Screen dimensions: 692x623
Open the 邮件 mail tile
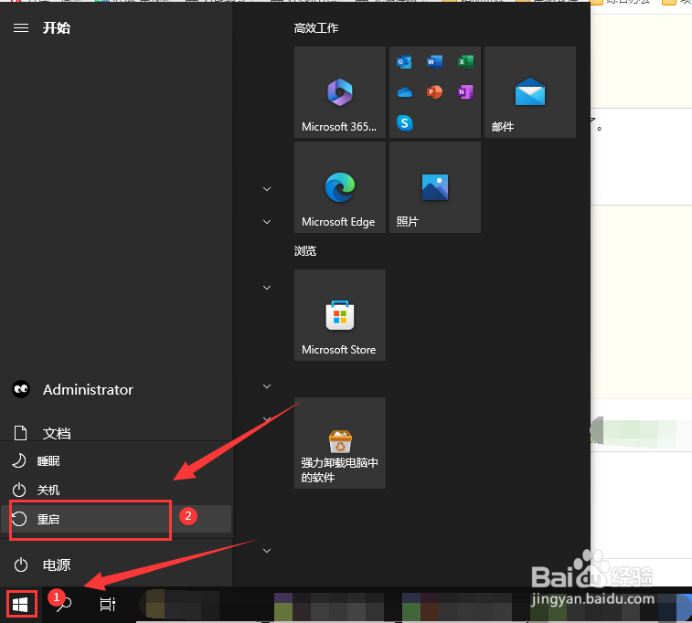(530, 92)
